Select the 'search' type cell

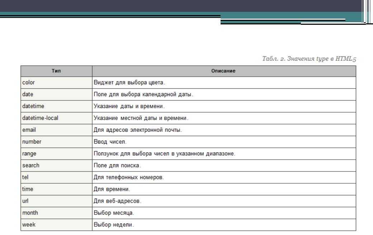56,165
